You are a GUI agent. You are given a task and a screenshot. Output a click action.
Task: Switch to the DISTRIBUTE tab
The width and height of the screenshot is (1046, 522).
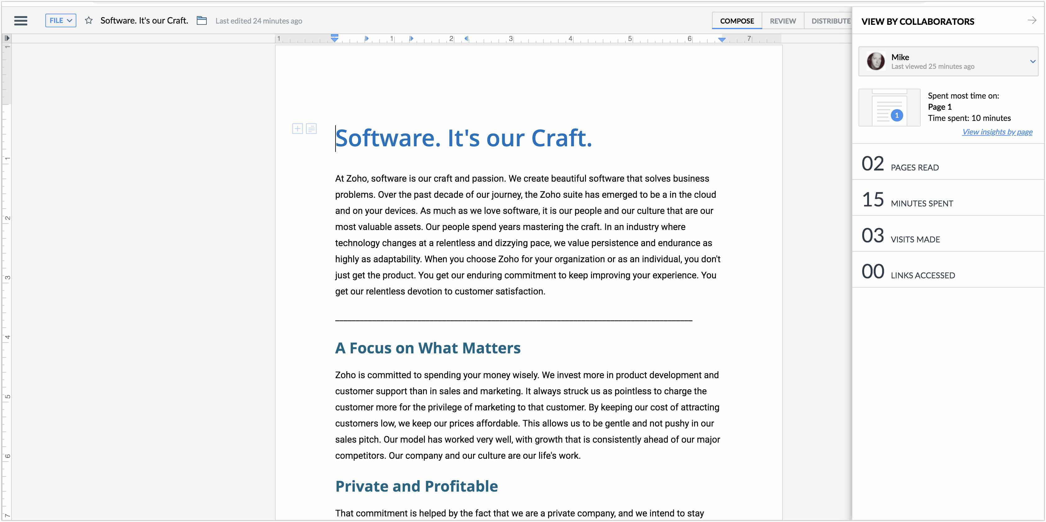(830, 21)
